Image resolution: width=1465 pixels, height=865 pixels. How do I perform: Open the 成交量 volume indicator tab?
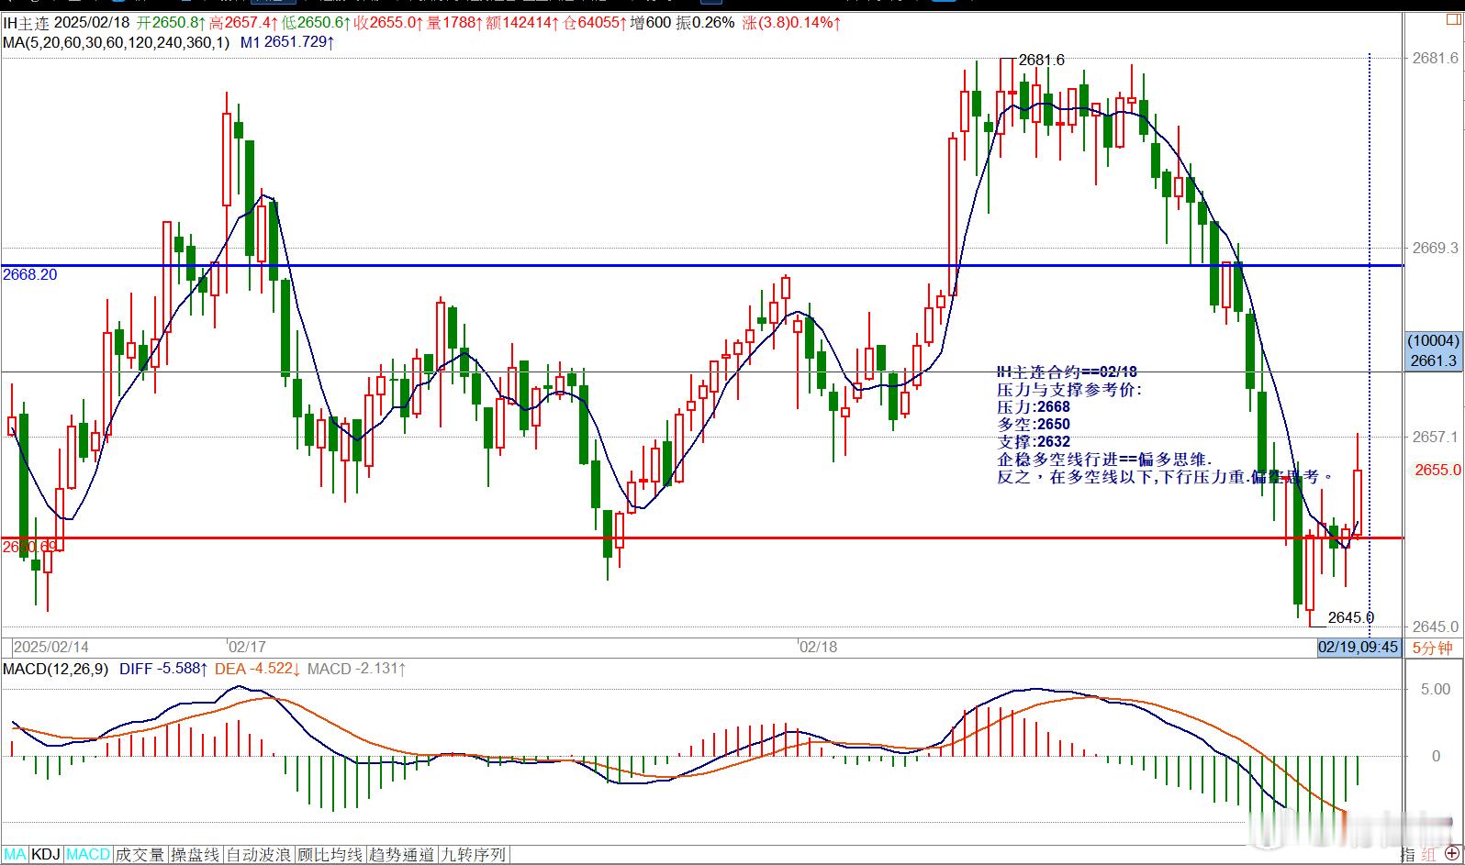[x=140, y=855]
